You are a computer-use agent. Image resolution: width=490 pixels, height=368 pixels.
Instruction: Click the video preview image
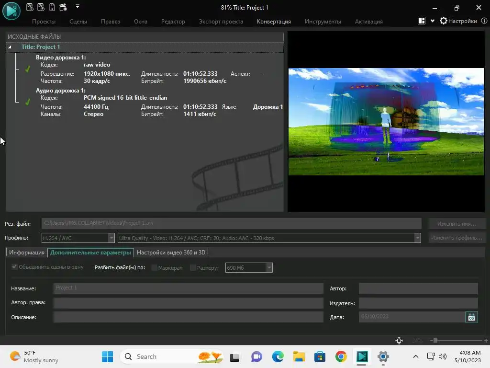pyautogui.click(x=386, y=121)
